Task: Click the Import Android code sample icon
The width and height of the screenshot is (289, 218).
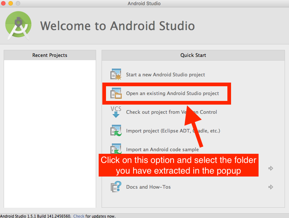Action: (x=116, y=149)
